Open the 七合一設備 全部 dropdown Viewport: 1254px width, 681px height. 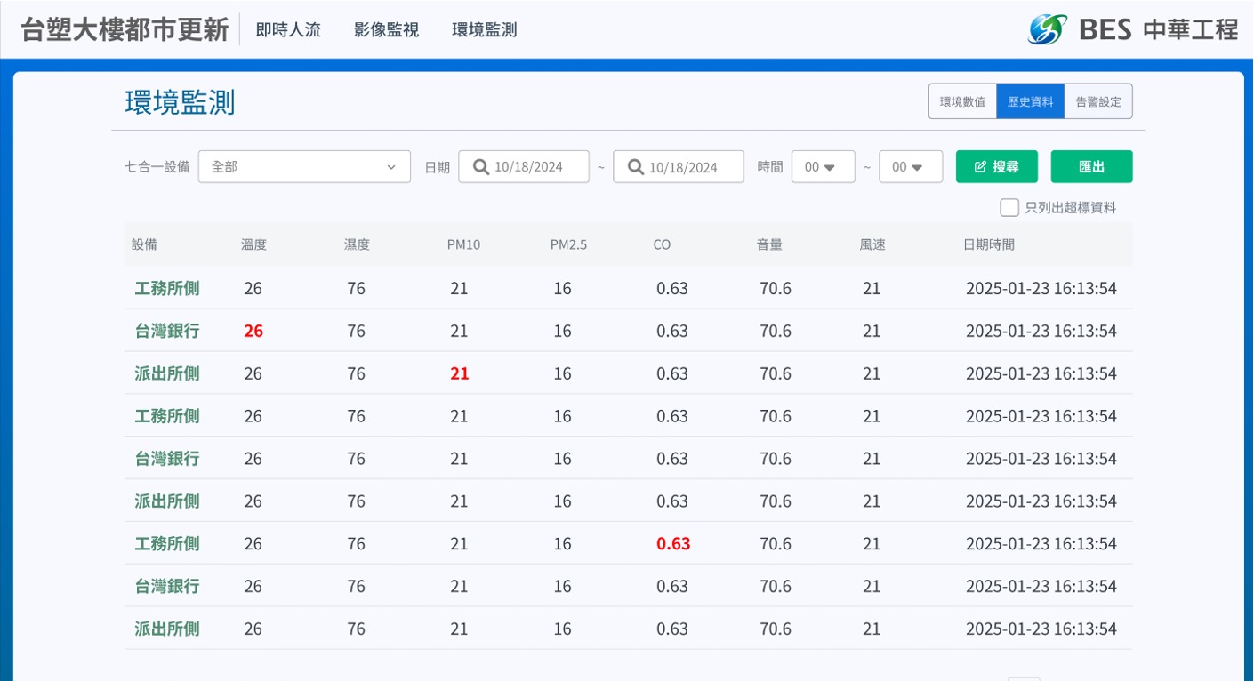pos(304,167)
